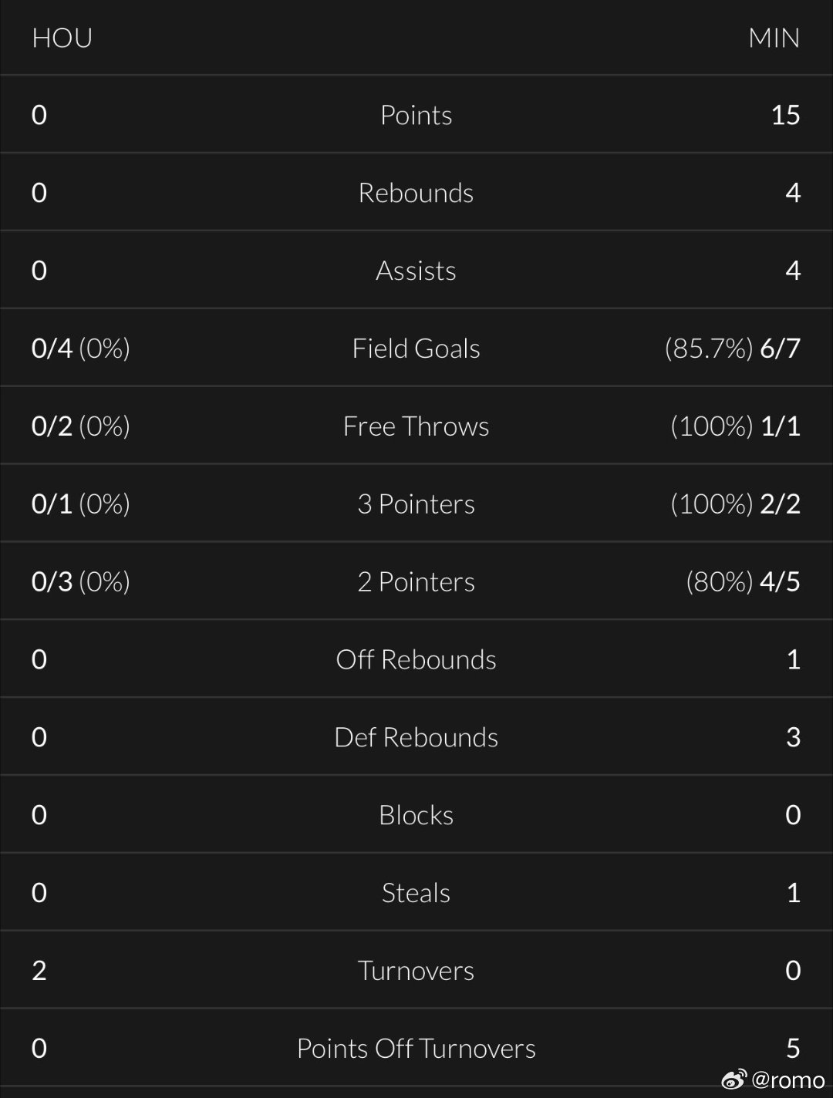Click the Steals stat label
This screenshot has height=1098, width=833.
(x=416, y=893)
